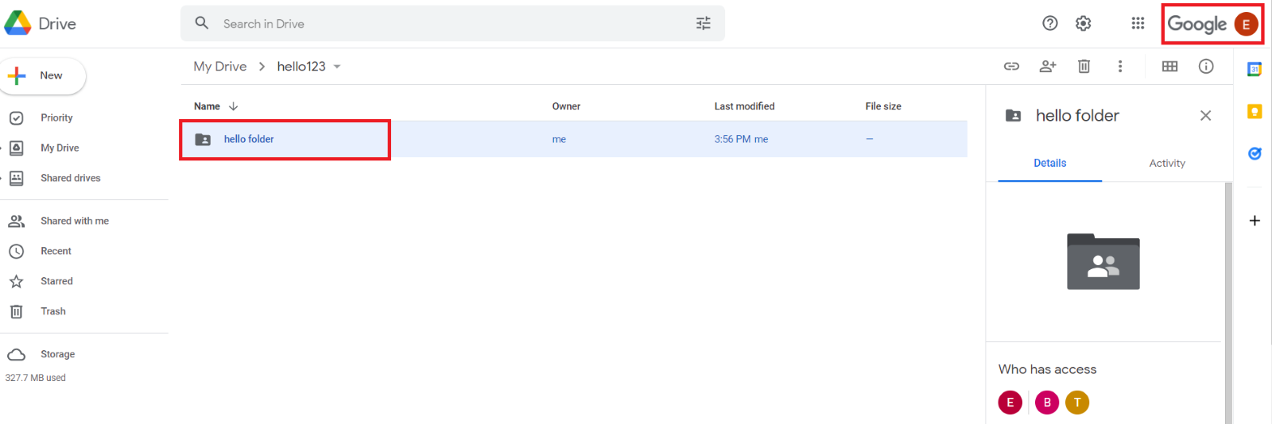The width and height of the screenshot is (1272, 424).
Task: Remove folder with the trash icon
Action: 1084,67
